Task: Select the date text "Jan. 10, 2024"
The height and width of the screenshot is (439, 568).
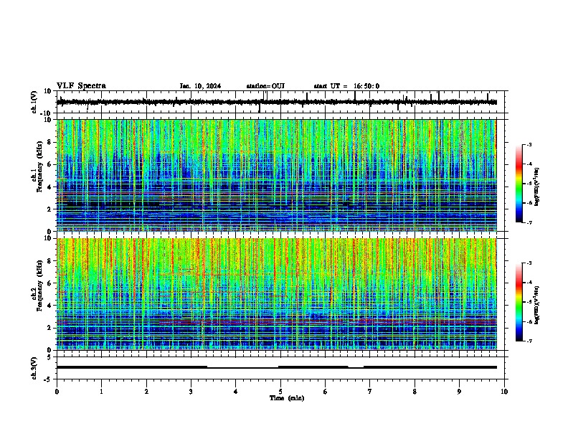Action: tap(200, 86)
